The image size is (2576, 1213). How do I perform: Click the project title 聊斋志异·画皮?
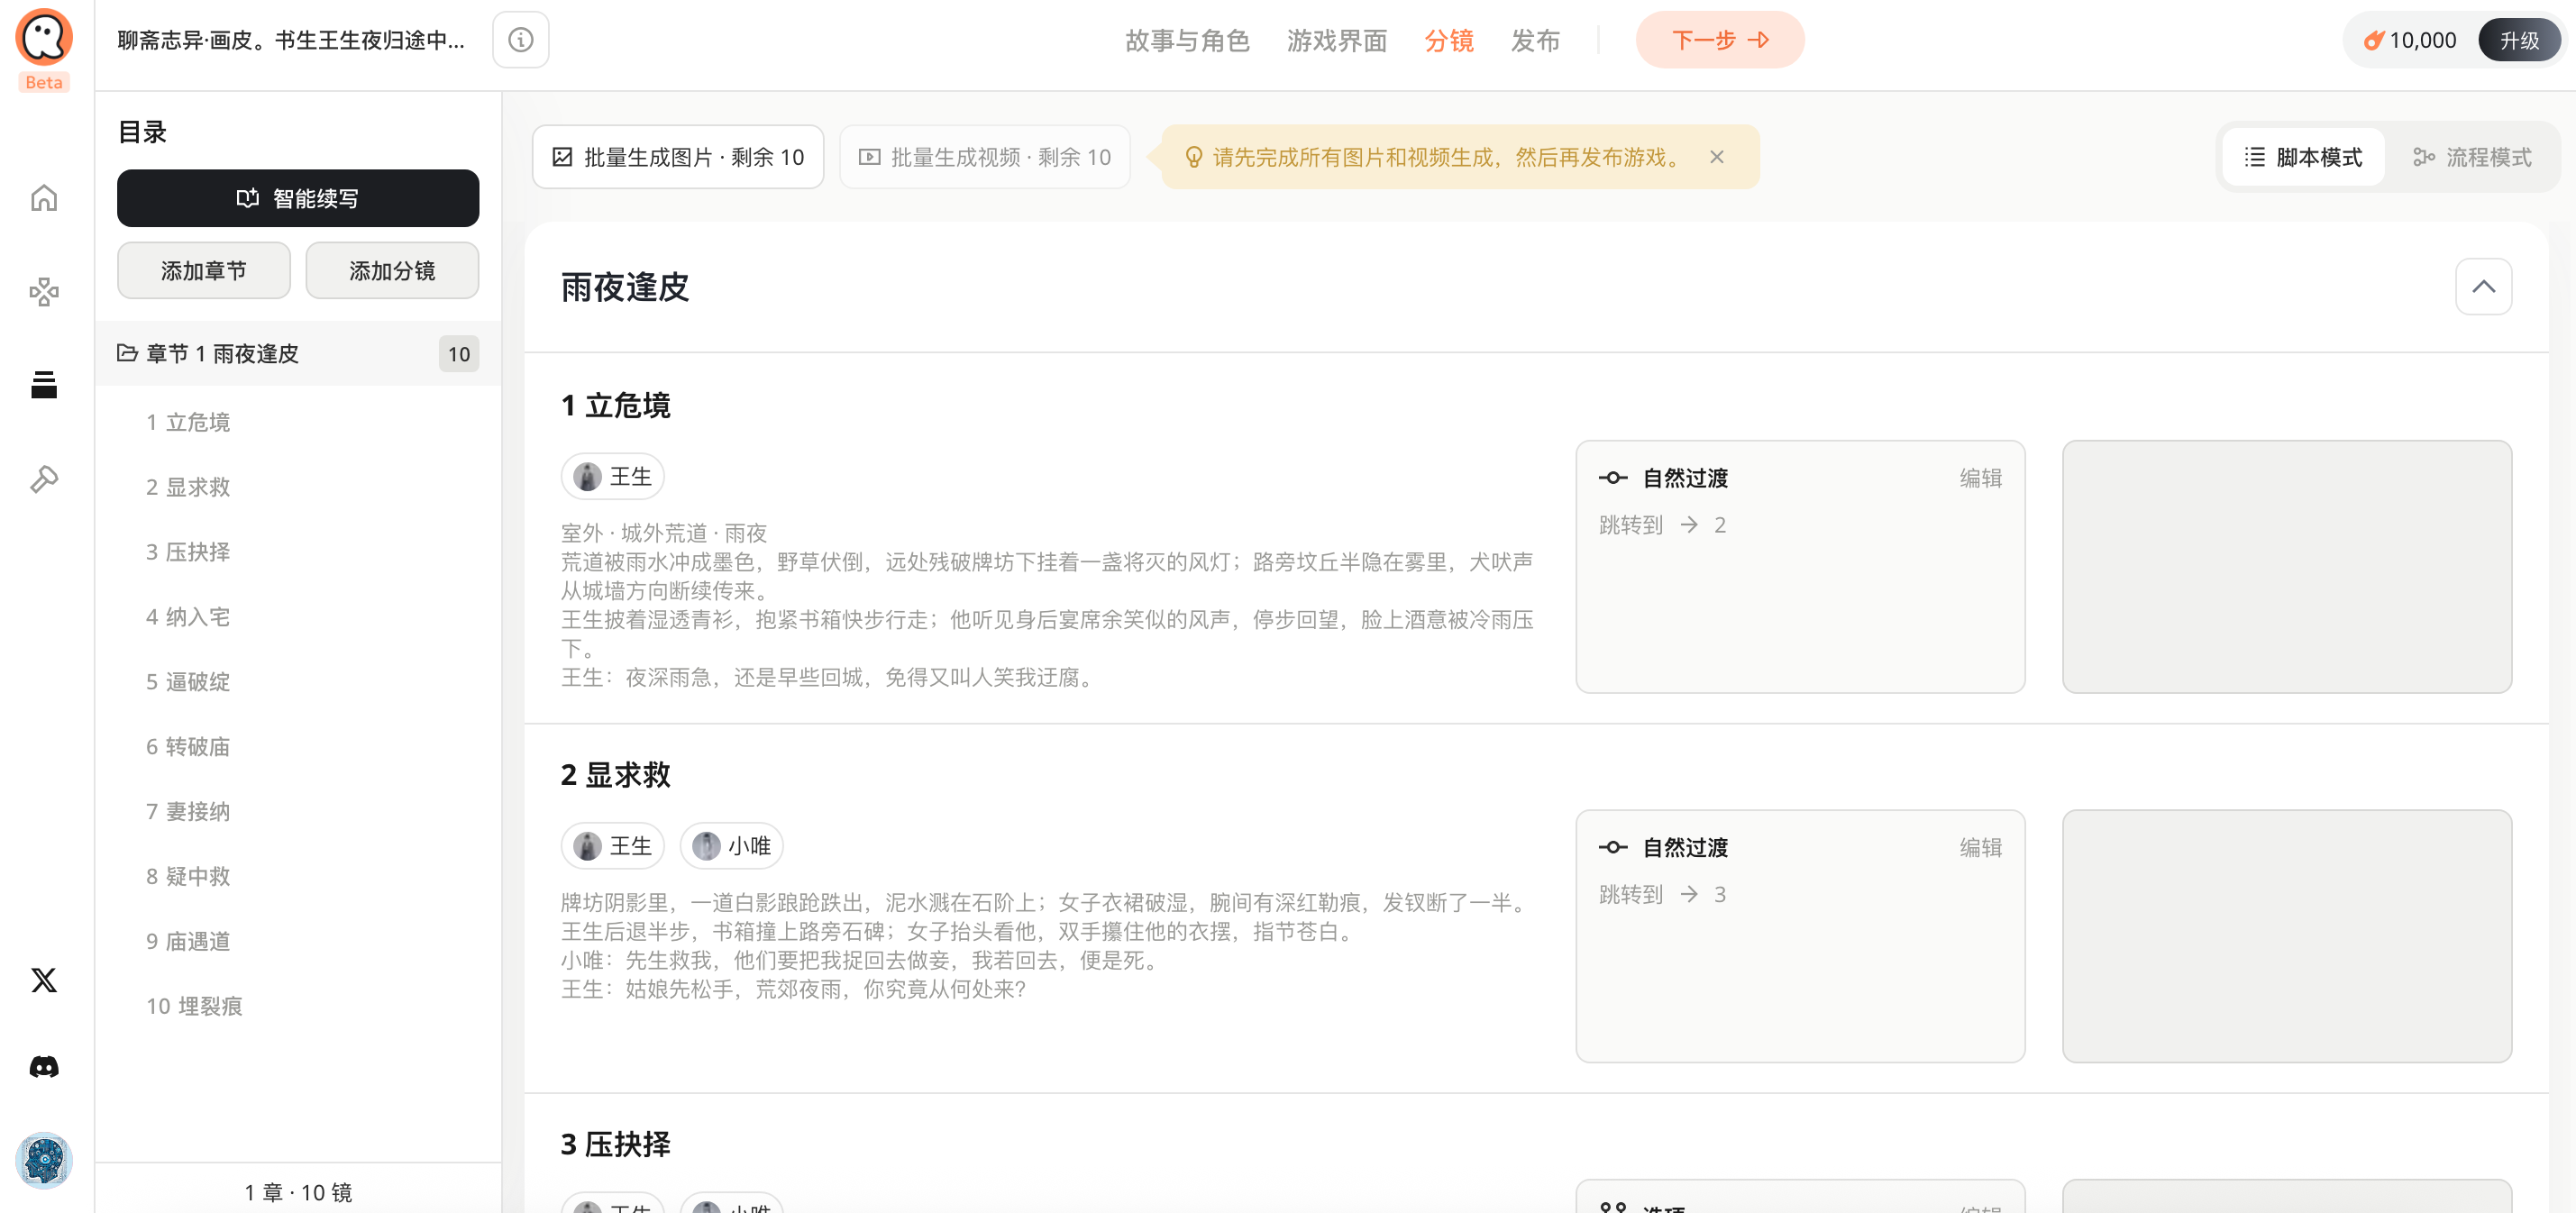[x=291, y=40]
